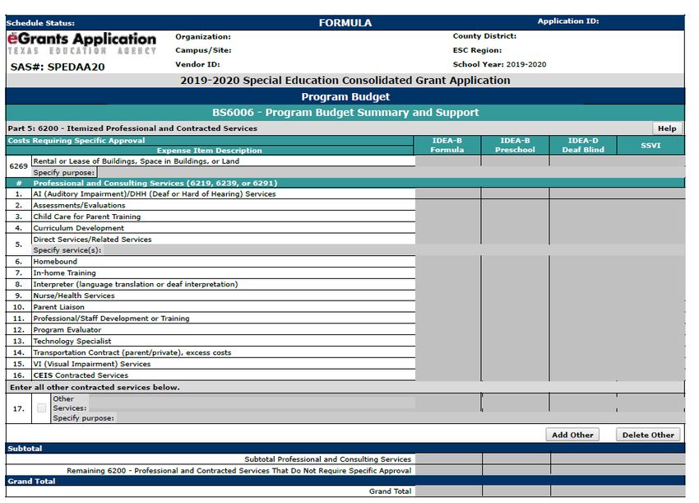Click Transportation Contract excess costs label
Screen dimensions: 699x503
coord(132,352)
